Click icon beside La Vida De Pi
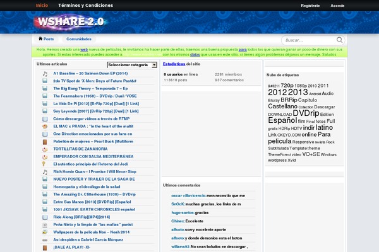Image resolution: width=379 pixels, height=252 pixels. pos(45,103)
